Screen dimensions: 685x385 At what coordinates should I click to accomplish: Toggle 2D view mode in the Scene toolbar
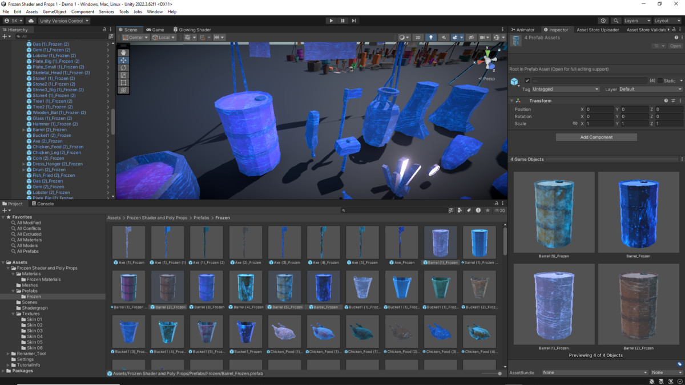[x=418, y=37]
